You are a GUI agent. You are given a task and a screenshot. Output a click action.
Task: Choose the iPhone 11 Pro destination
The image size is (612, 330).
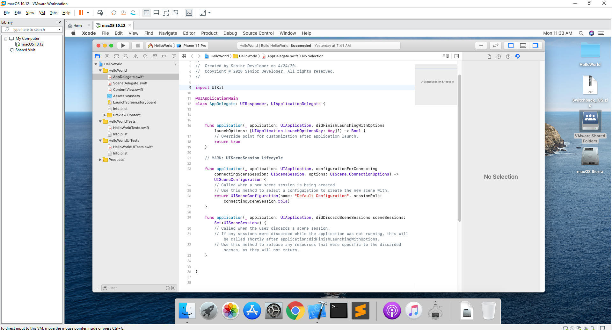click(x=192, y=46)
